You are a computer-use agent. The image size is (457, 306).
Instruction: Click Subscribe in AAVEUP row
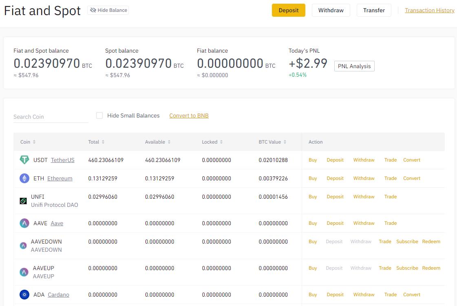click(407, 268)
